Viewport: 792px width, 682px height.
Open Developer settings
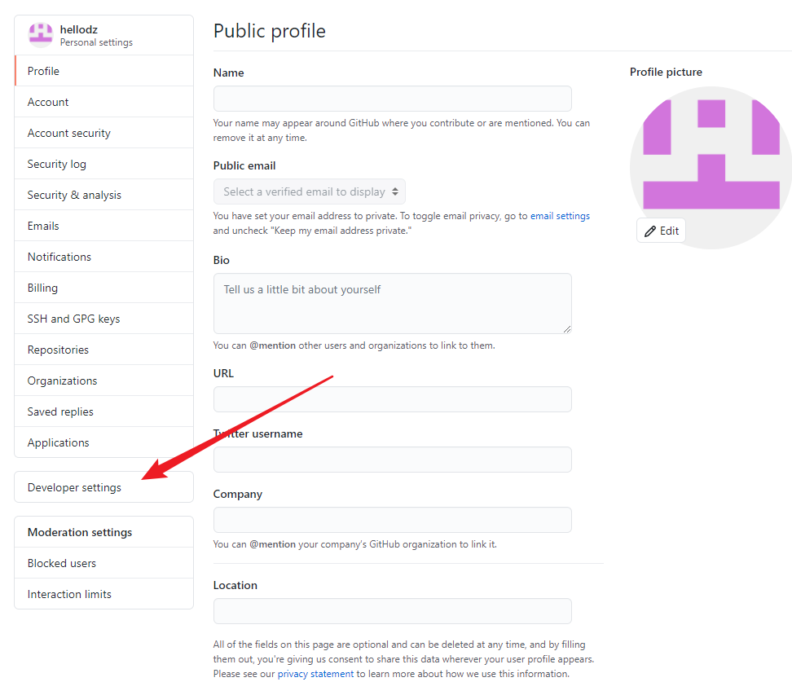click(74, 486)
